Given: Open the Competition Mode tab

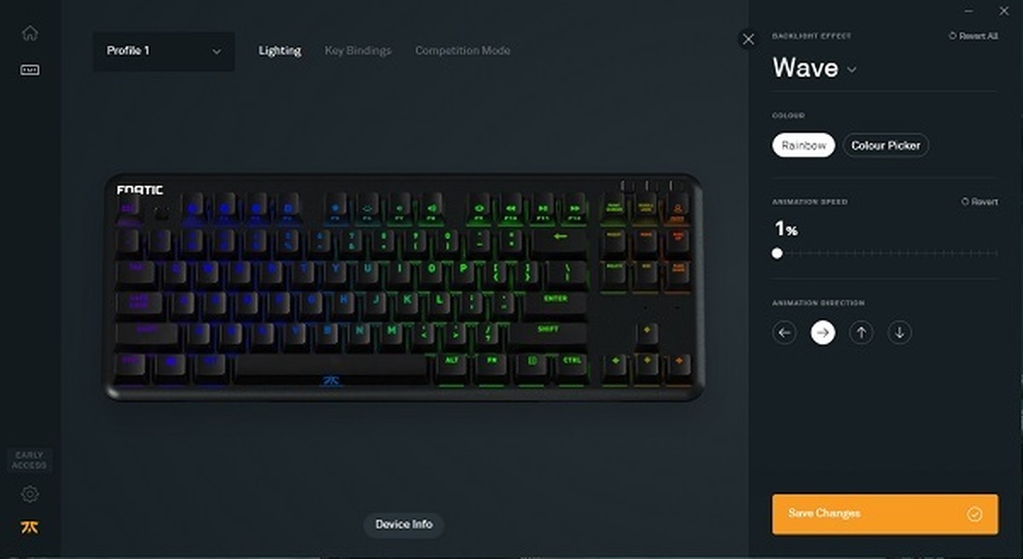Looking at the screenshot, I should (462, 50).
